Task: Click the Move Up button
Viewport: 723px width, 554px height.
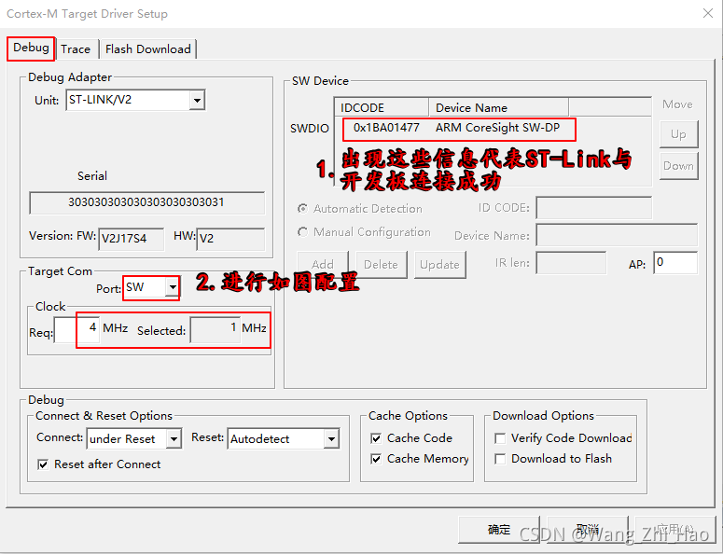Action: click(678, 134)
